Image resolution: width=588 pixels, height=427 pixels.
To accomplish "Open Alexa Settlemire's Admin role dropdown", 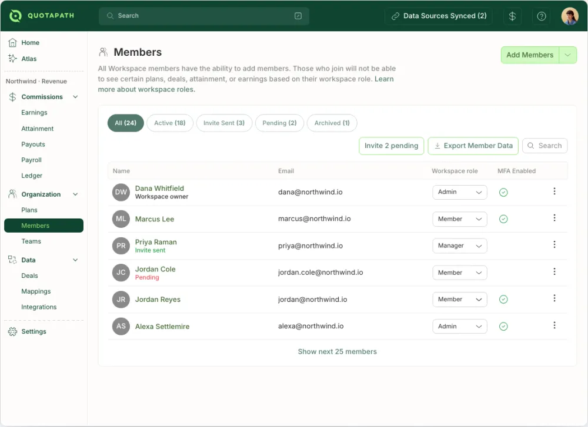I will coord(459,326).
